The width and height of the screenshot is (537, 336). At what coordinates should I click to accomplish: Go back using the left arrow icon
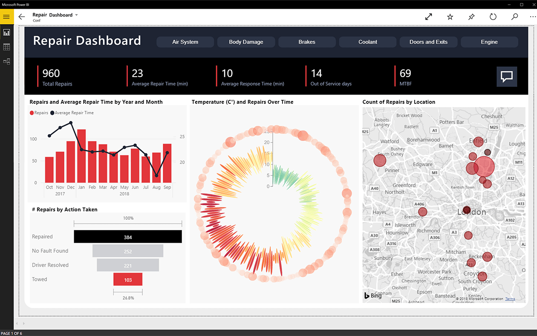click(21, 17)
